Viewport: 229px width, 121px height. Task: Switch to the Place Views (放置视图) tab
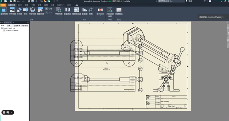point(12,5)
